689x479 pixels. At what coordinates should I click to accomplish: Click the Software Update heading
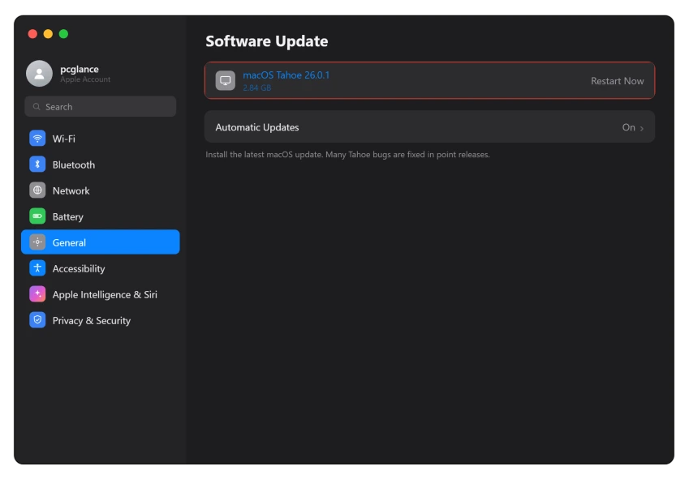coord(267,41)
